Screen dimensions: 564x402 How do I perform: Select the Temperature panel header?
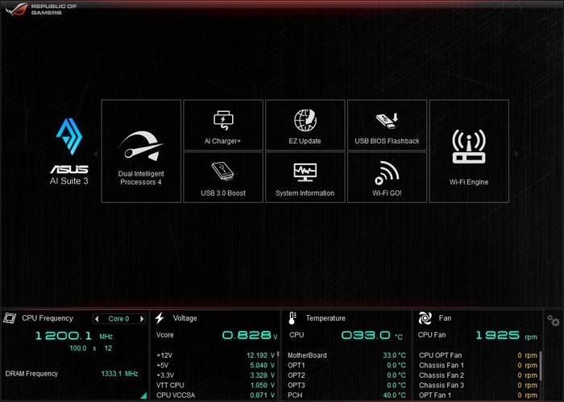coord(325,318)
